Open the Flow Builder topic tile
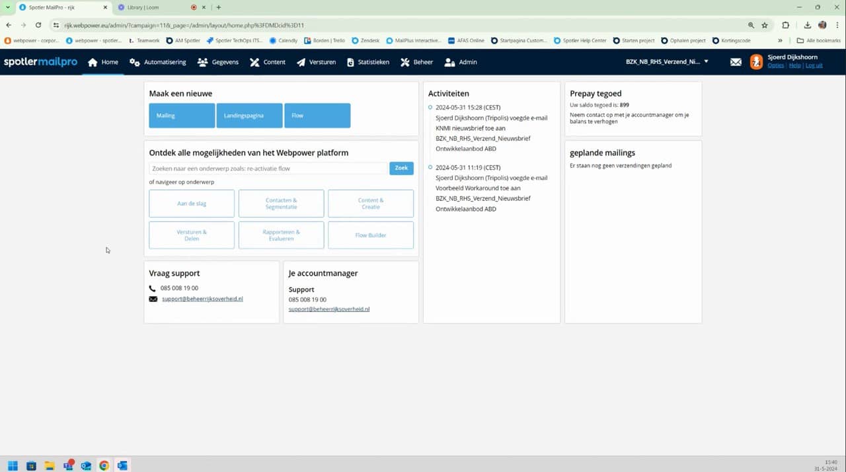Viewport: 846px width, 472px height. tap(370, 235)
